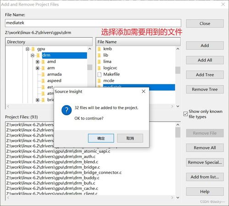Select the armada folder icon

pyautogui.click(x=43, y=75)
